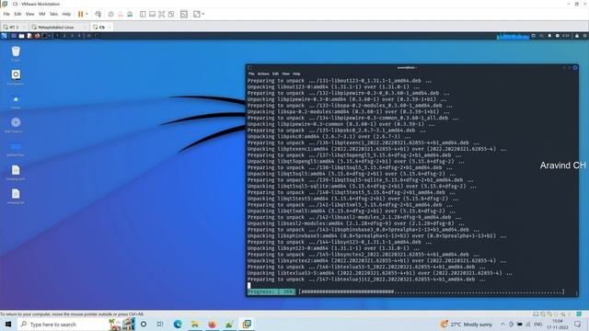The image size is (589, 331).
Task: Open the Kali power/logout icon
Action: [x=585, y=36]
